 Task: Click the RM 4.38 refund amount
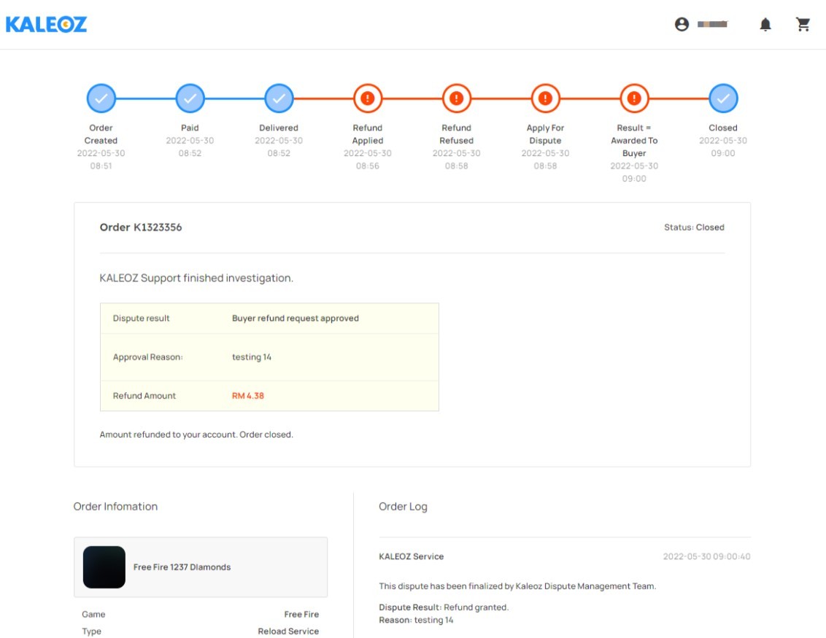248,396
